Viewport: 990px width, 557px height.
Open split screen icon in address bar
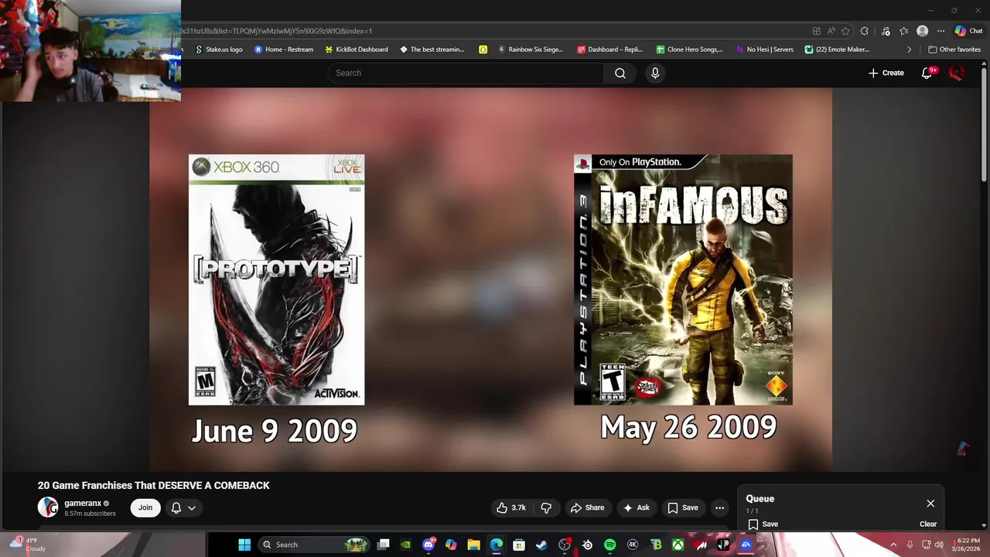click(816, 31)
